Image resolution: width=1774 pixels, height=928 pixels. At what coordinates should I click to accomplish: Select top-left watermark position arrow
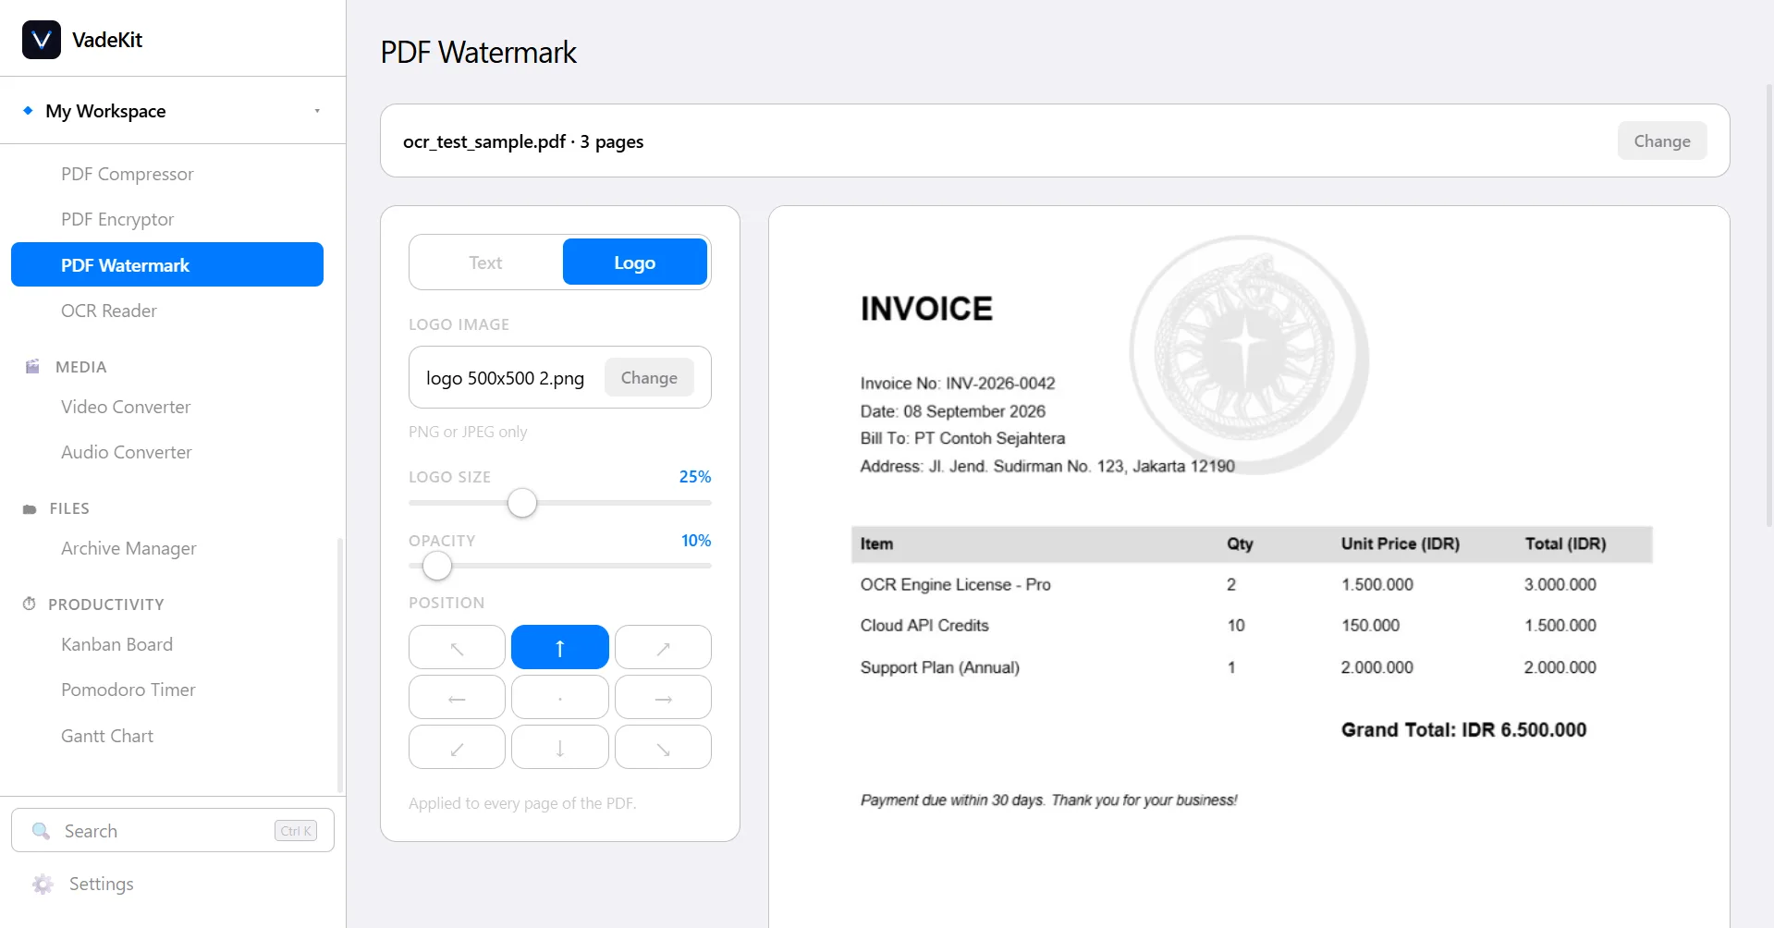point(457,647)
